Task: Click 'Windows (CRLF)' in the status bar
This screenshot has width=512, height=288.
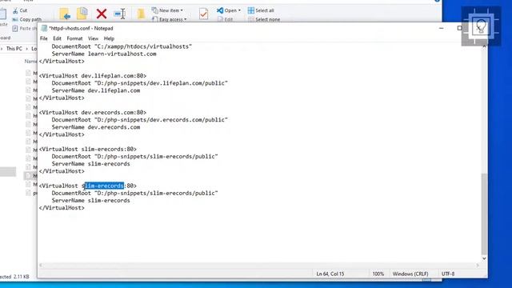Action: pos(410,274)
